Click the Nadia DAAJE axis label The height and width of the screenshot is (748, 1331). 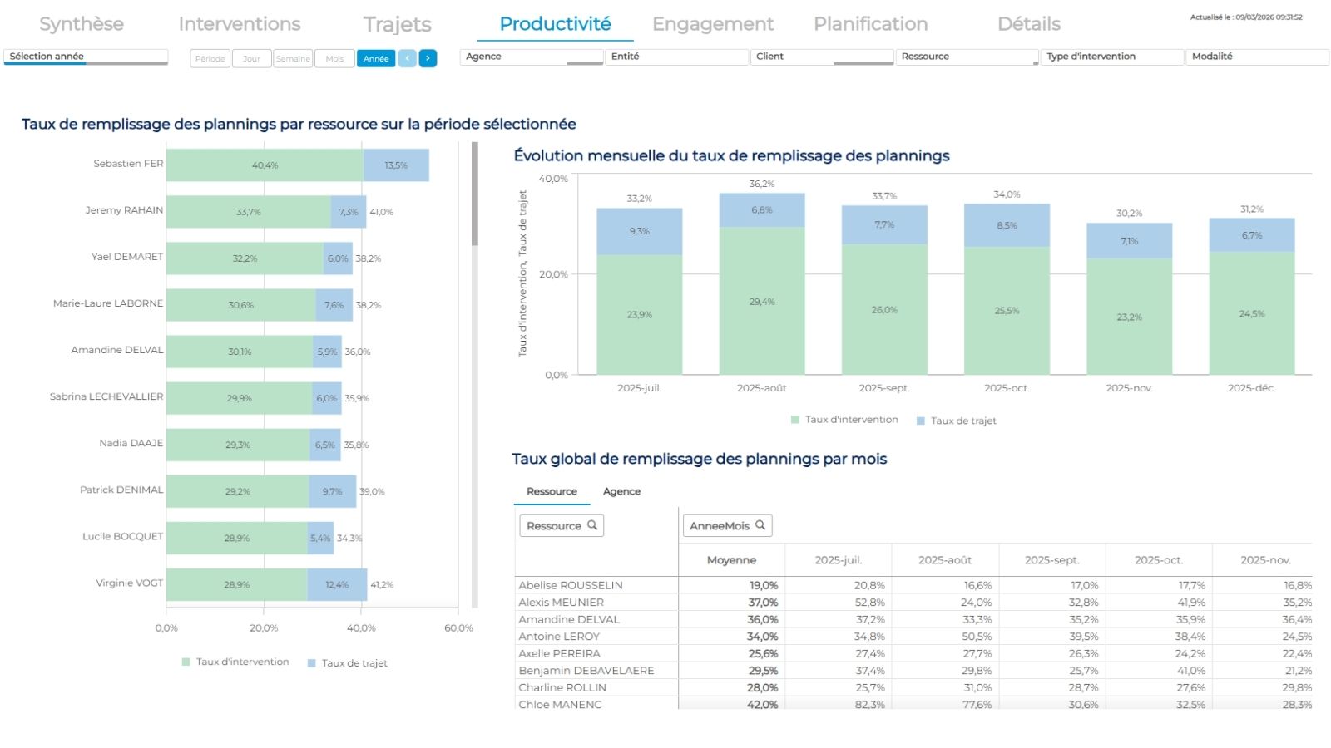point(131,443)
